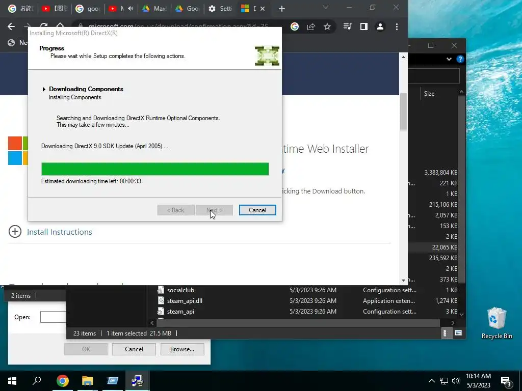Select the highlighted 22,065 KB row
Viewport: 522px width, 391px height.
click(x=433, y=247)
